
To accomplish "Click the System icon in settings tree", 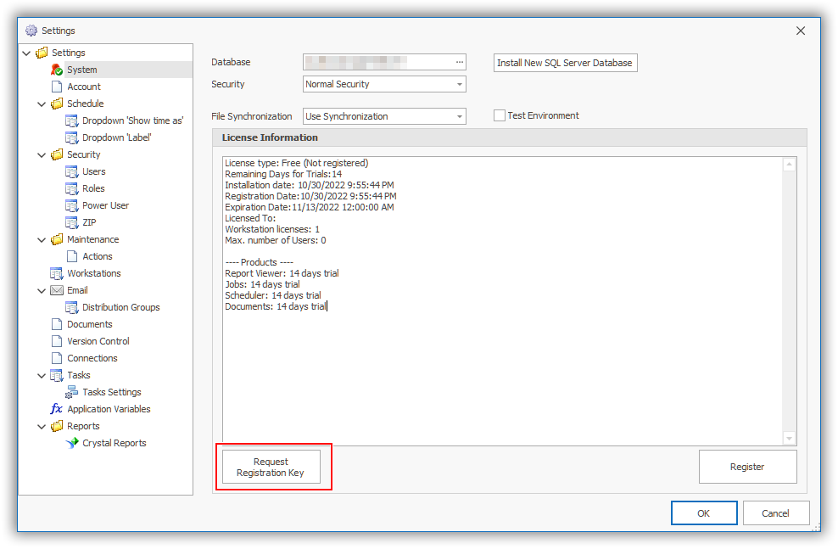I will coord(57,70).
